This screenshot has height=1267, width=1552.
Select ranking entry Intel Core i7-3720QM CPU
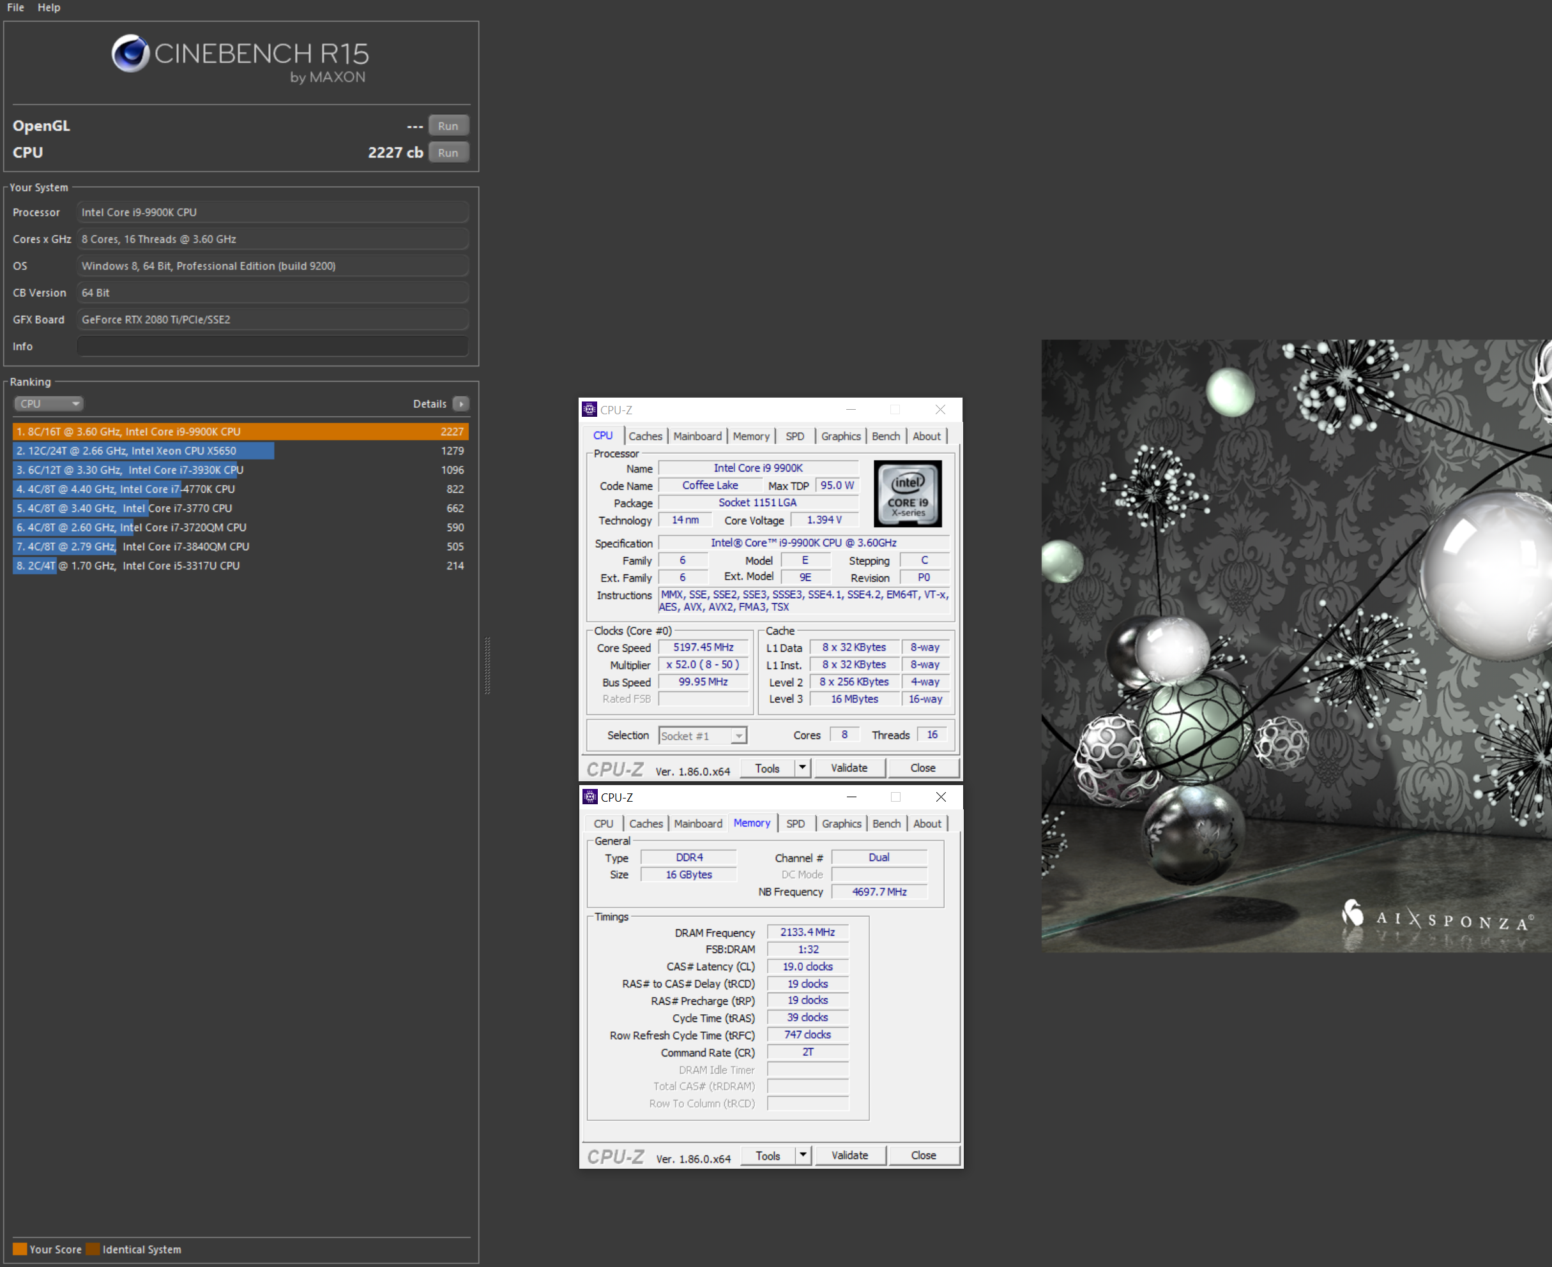[240, 527]
